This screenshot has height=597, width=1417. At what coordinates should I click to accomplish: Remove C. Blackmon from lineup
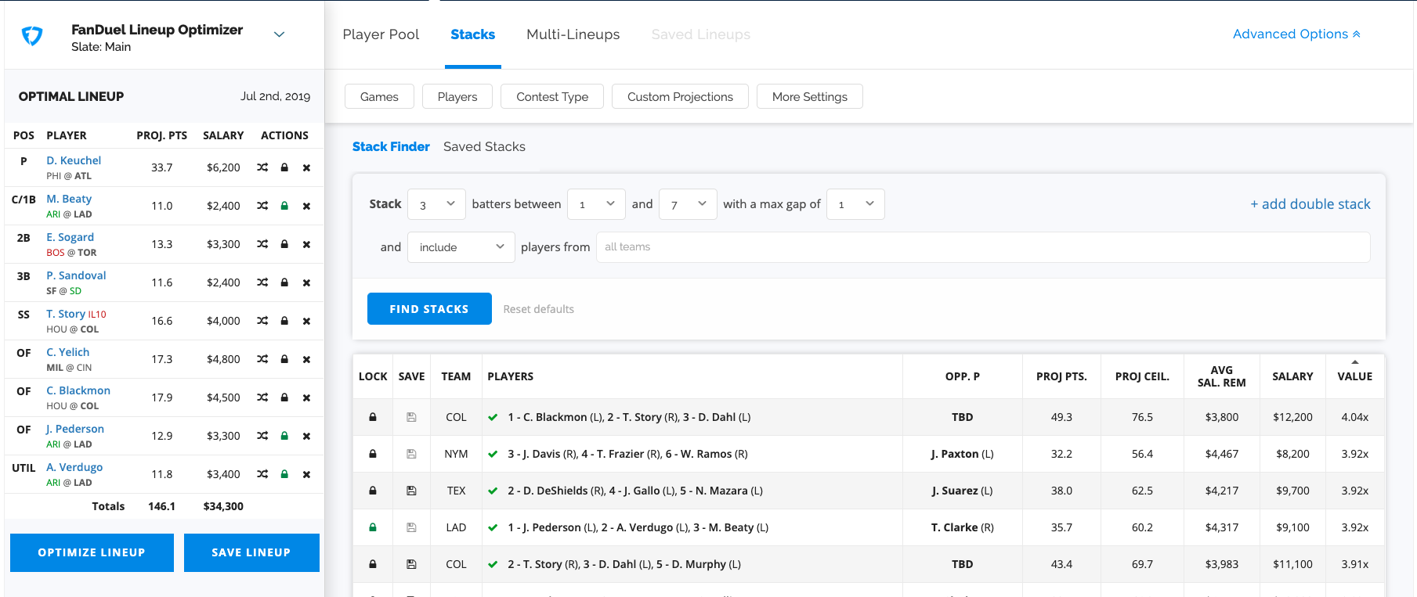(x=306, y=397)
